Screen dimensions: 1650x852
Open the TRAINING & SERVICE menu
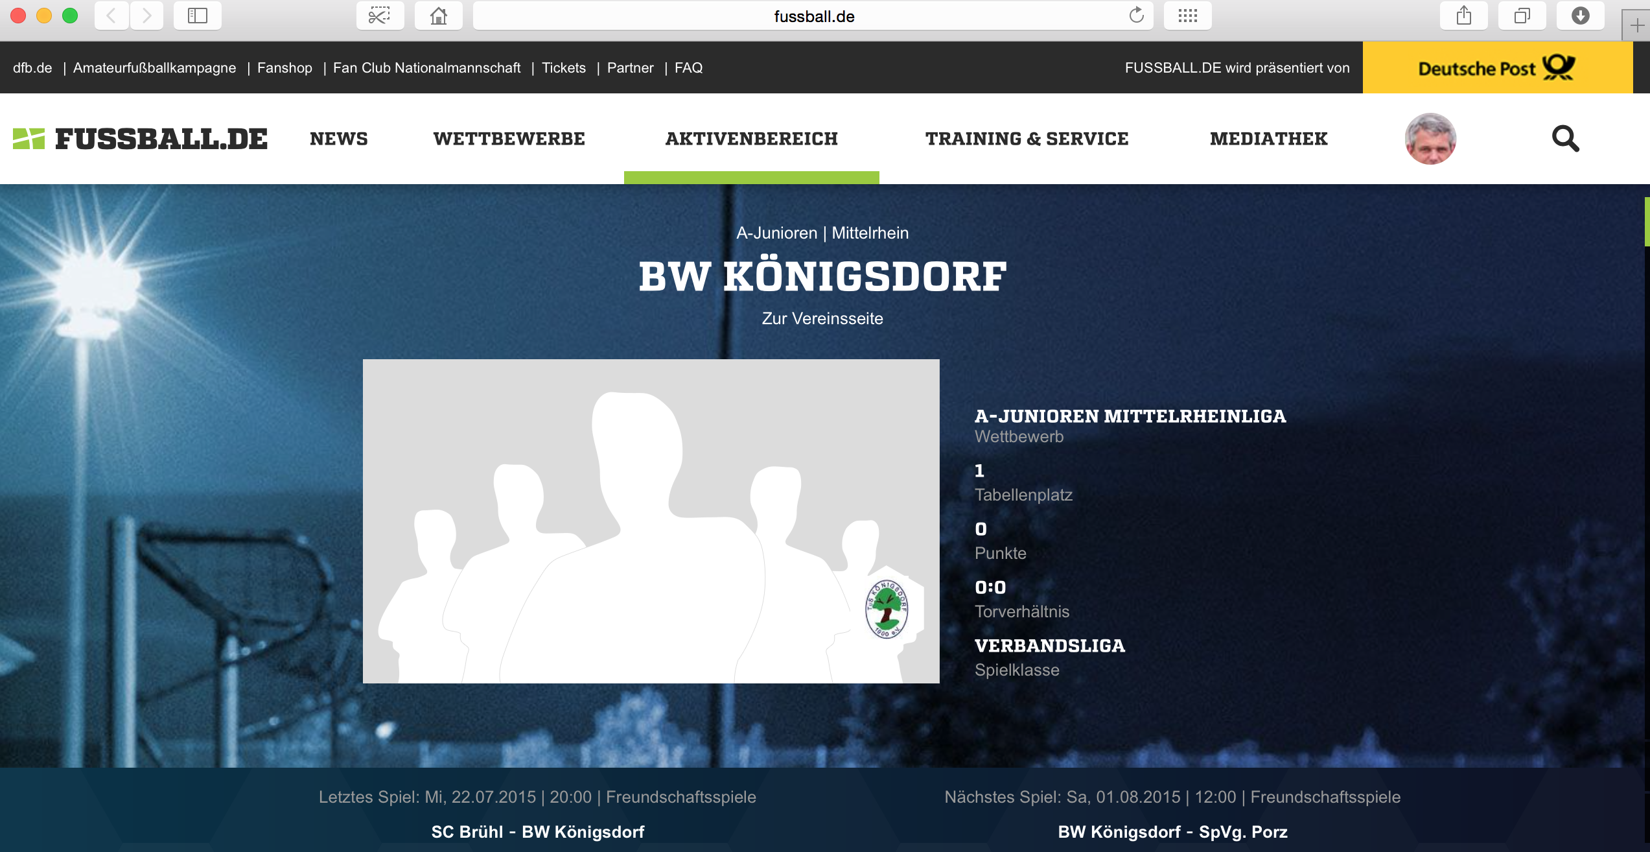coord(1027,139)
